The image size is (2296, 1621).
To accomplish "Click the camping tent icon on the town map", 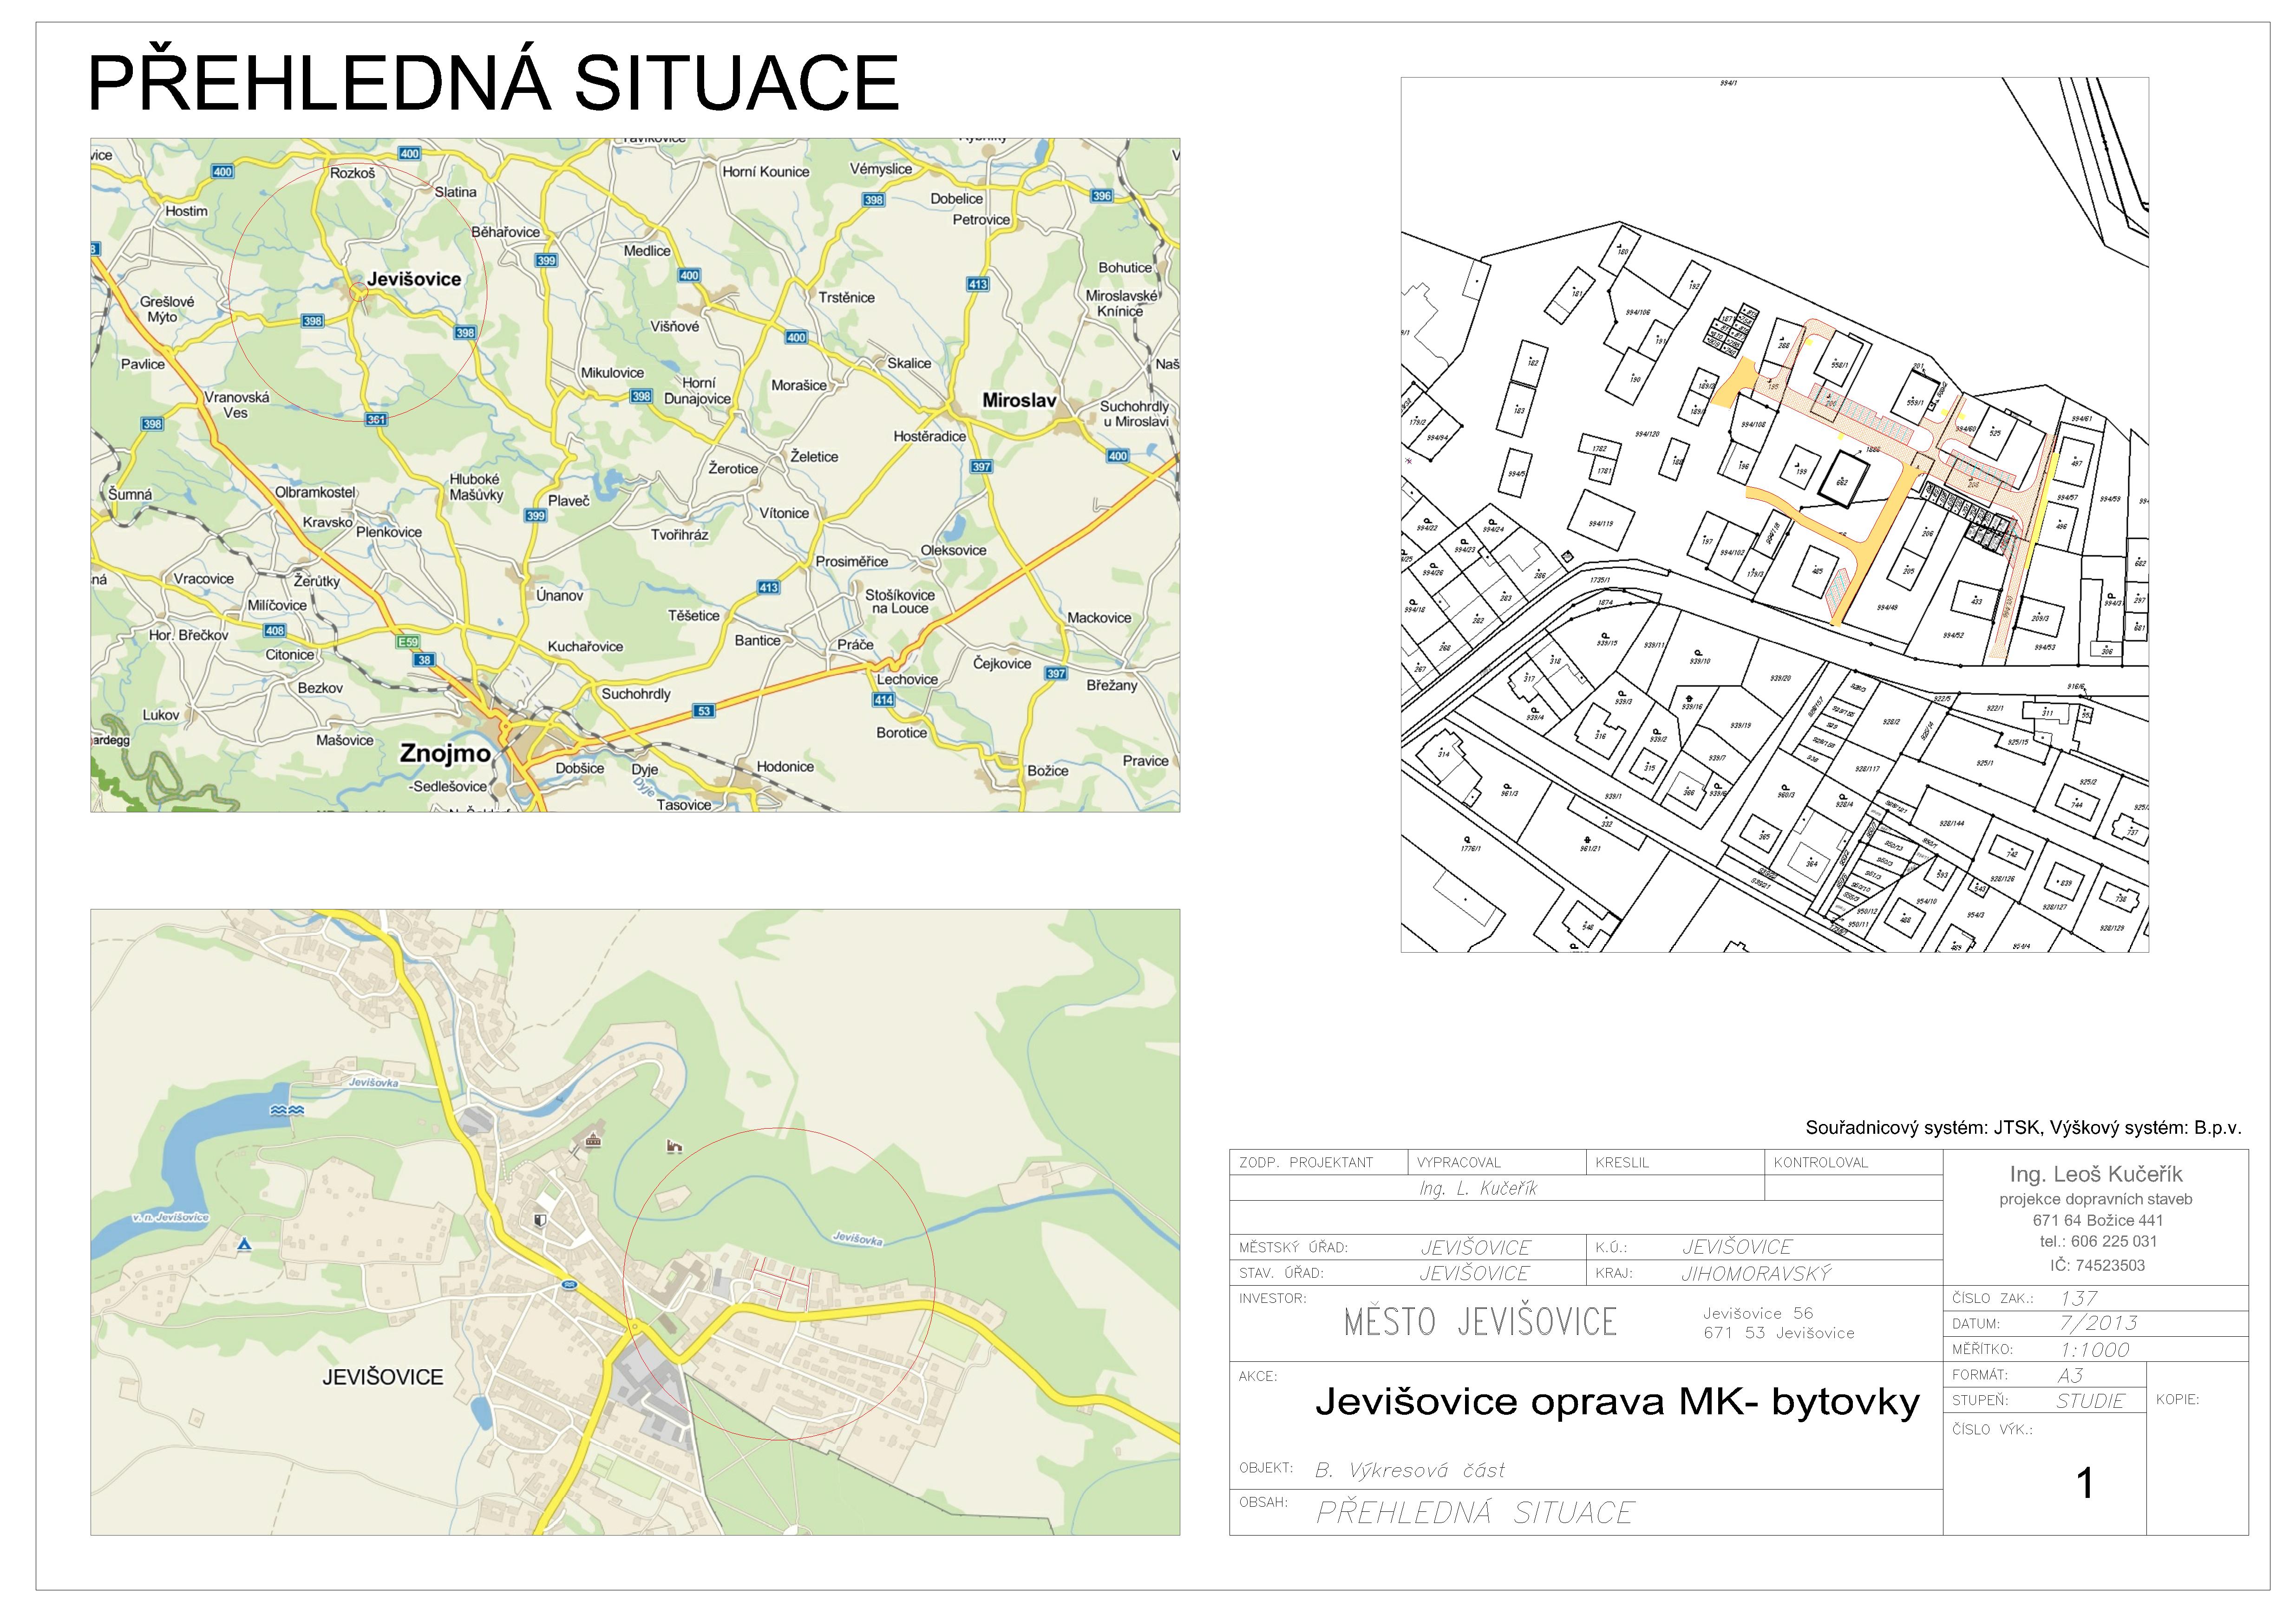I will pyautogui.click(x=244, y=1245).
